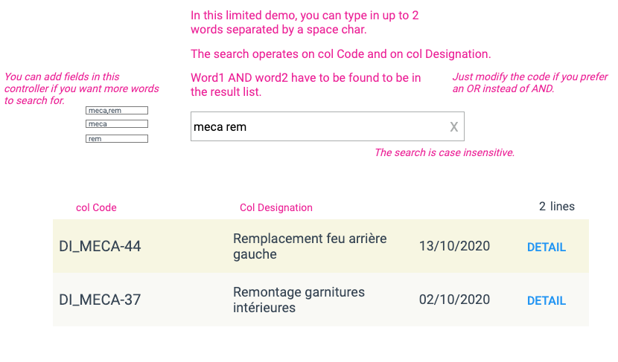Click "Remplacement feu arrière gauche" designation
This screenshot has height=362, width=618.
click(x=310, y=246)
